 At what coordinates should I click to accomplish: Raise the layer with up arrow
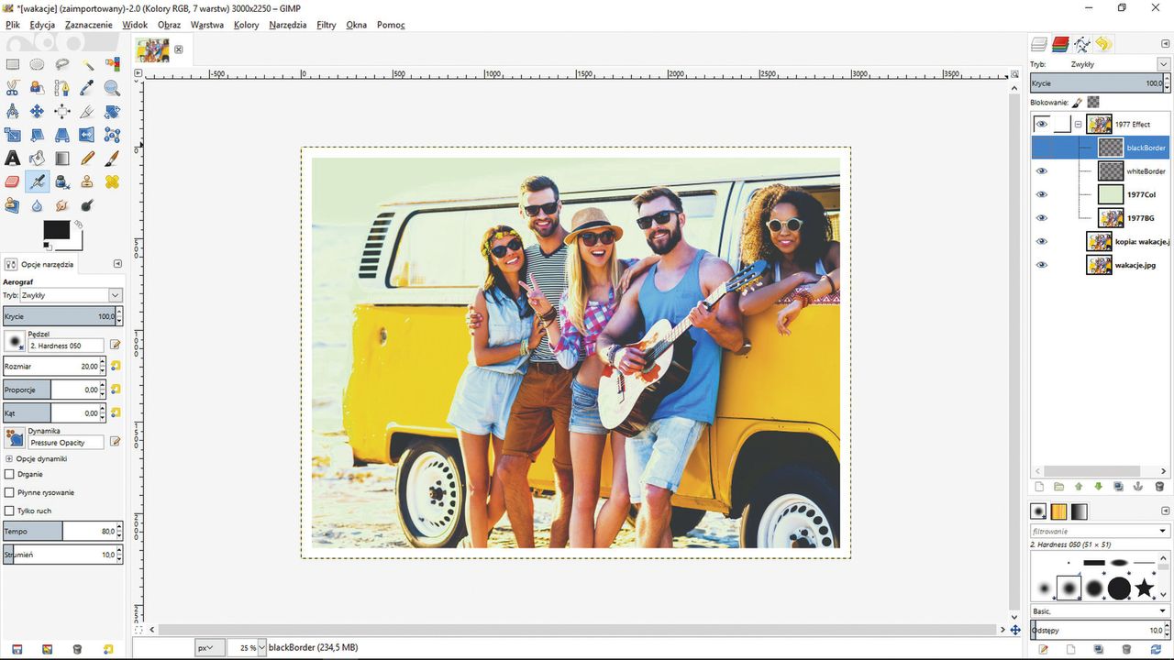1079,487
